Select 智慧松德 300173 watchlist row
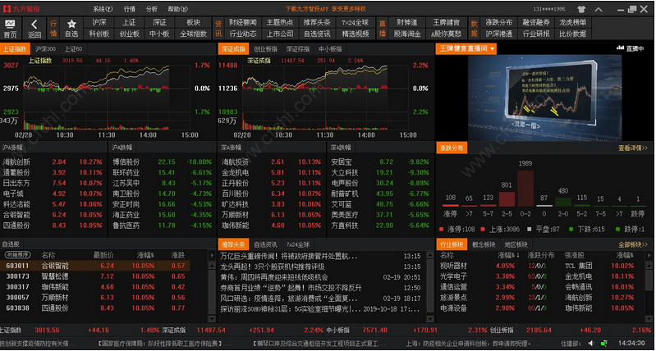 pyautogui.click(x=95, y=276)
